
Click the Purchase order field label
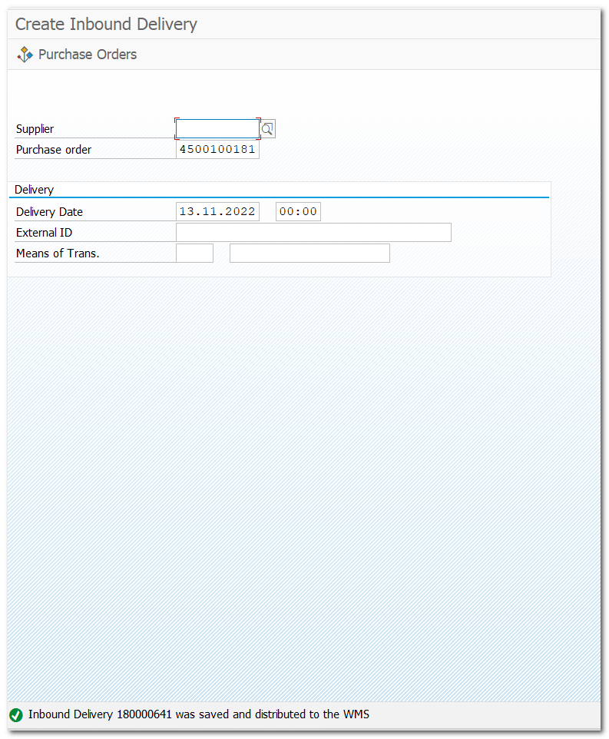point(54,150)
